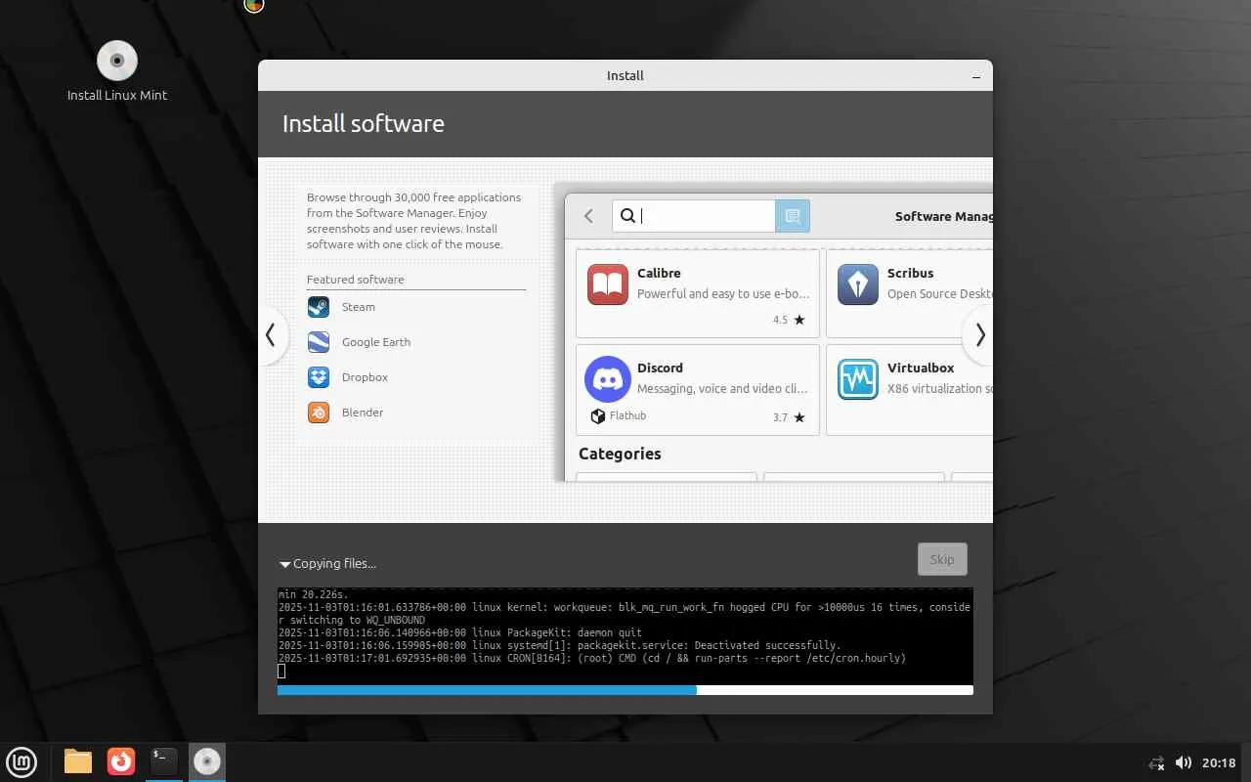Click the volume speaker tray icon

click(x=1183, y=762)
